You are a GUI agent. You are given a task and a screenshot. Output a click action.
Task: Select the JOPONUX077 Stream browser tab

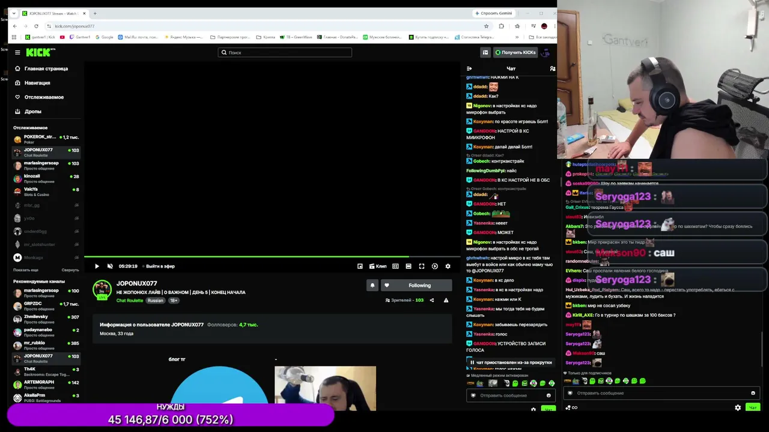click(54, 13)
